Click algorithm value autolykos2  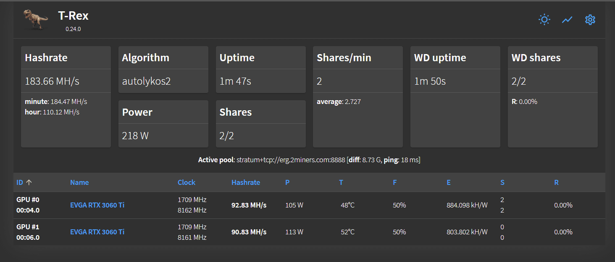point(146,81)
